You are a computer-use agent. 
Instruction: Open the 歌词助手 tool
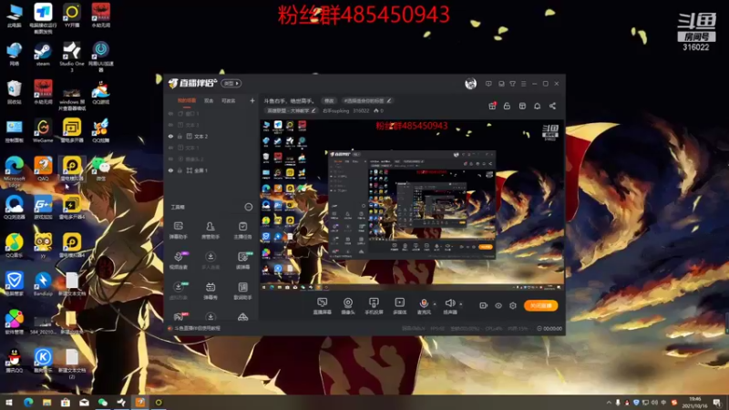pos(242,291)
